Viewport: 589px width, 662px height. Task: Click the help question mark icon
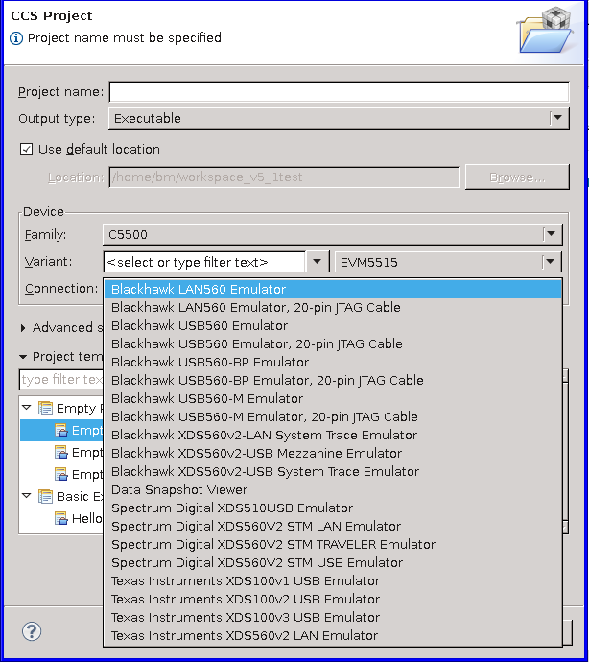(32, 631)
